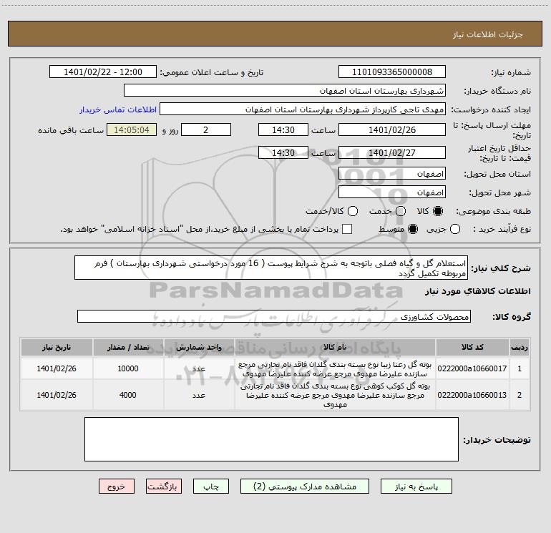
Task: Select the جزیی purchase type radio
Action: click(454, 229)
